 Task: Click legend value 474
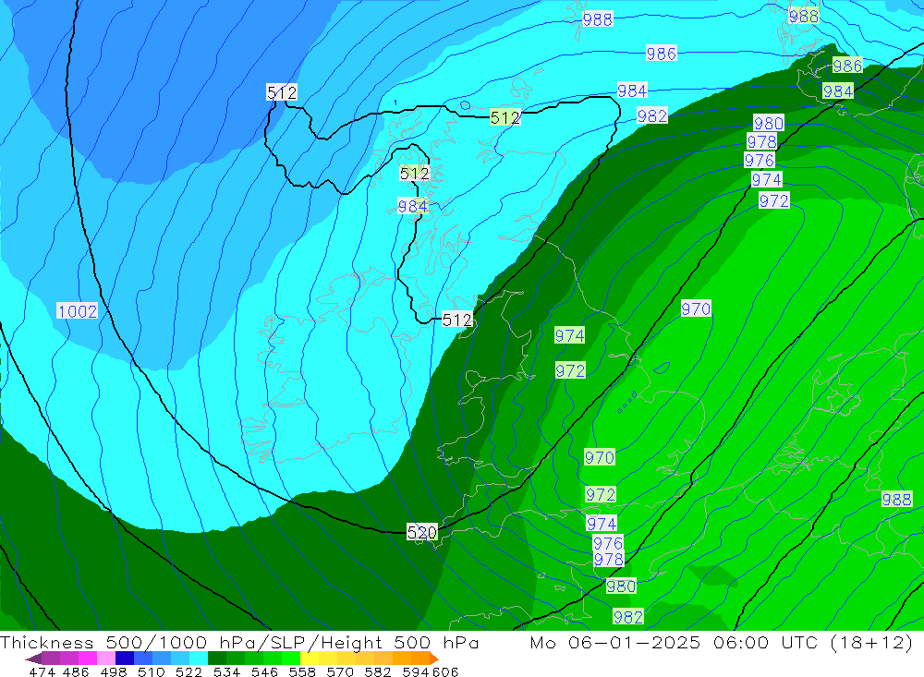(42, 671)
